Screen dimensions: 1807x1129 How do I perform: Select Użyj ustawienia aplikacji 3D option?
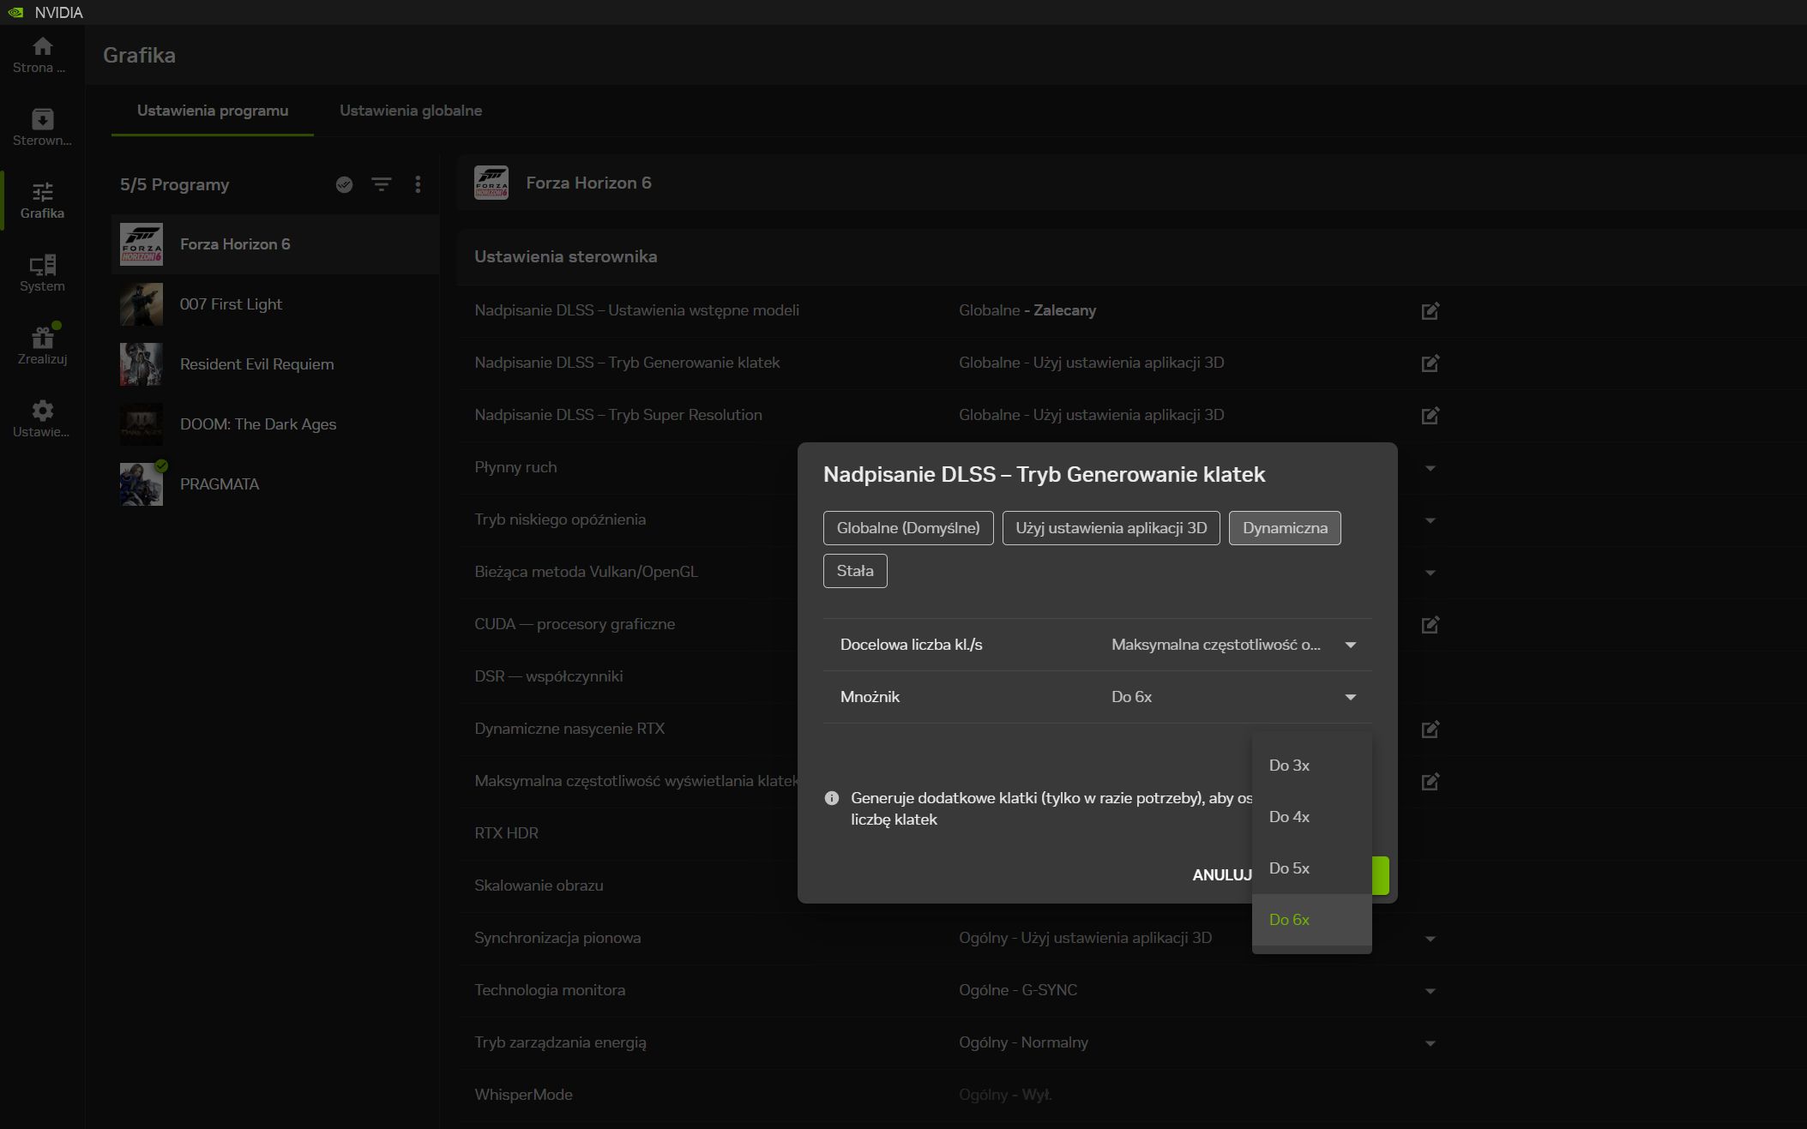point(1111,528)
